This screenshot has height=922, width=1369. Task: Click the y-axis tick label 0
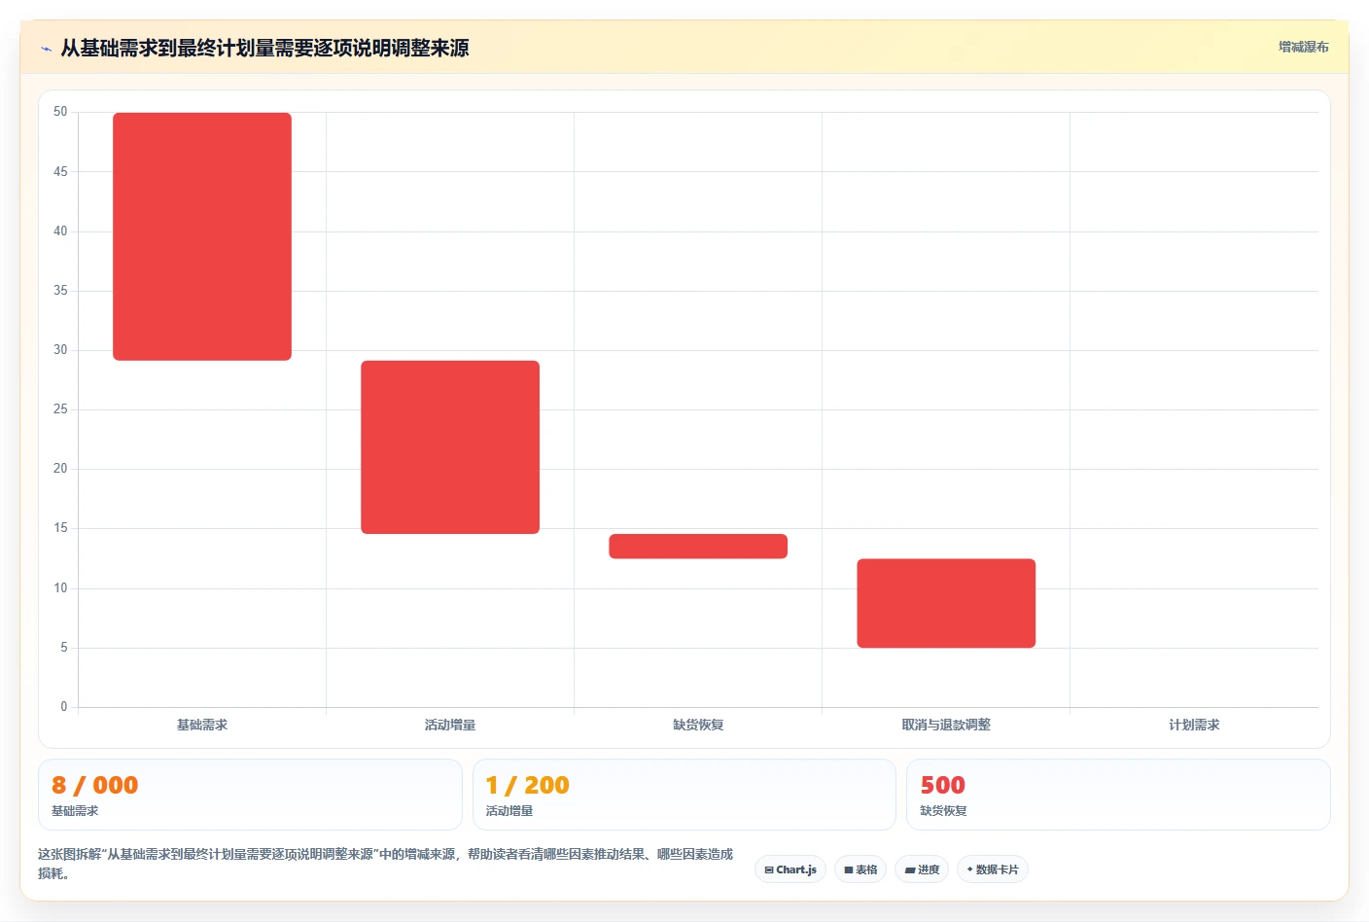pos(64,707)
